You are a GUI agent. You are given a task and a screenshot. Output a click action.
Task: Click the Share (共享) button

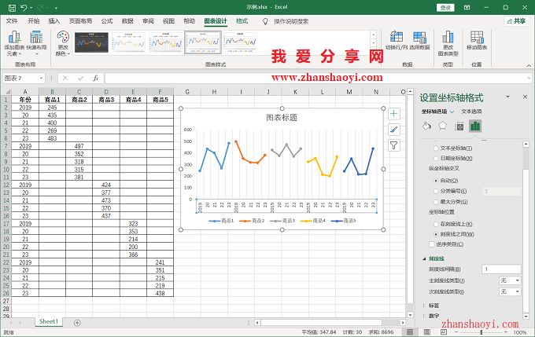coord(517,21)
